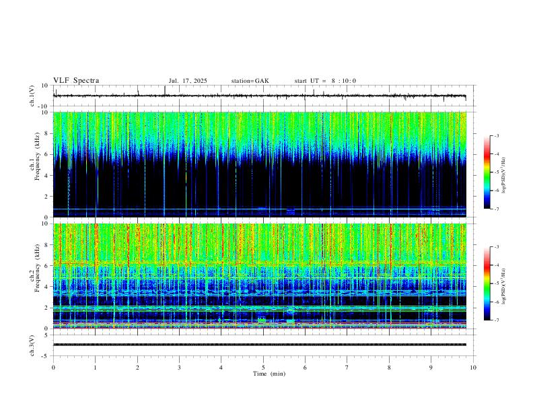Viewport: 533px width, 412px height.
Task: Click the time axis tick label '3'
Action: [x=179, y=368]
